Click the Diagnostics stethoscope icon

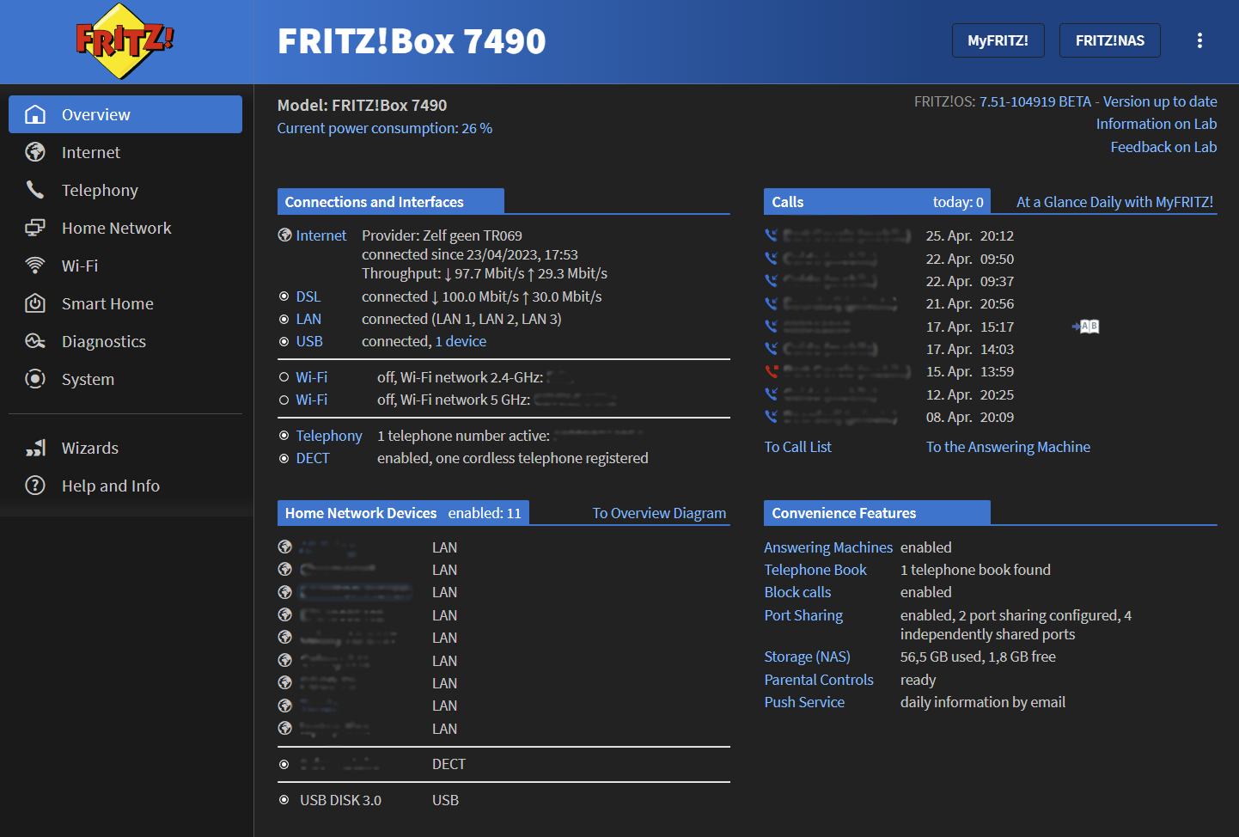[34, 341]
